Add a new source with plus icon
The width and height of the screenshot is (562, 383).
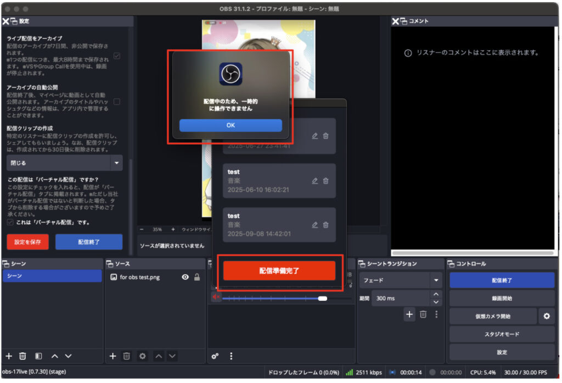point(113,356)
